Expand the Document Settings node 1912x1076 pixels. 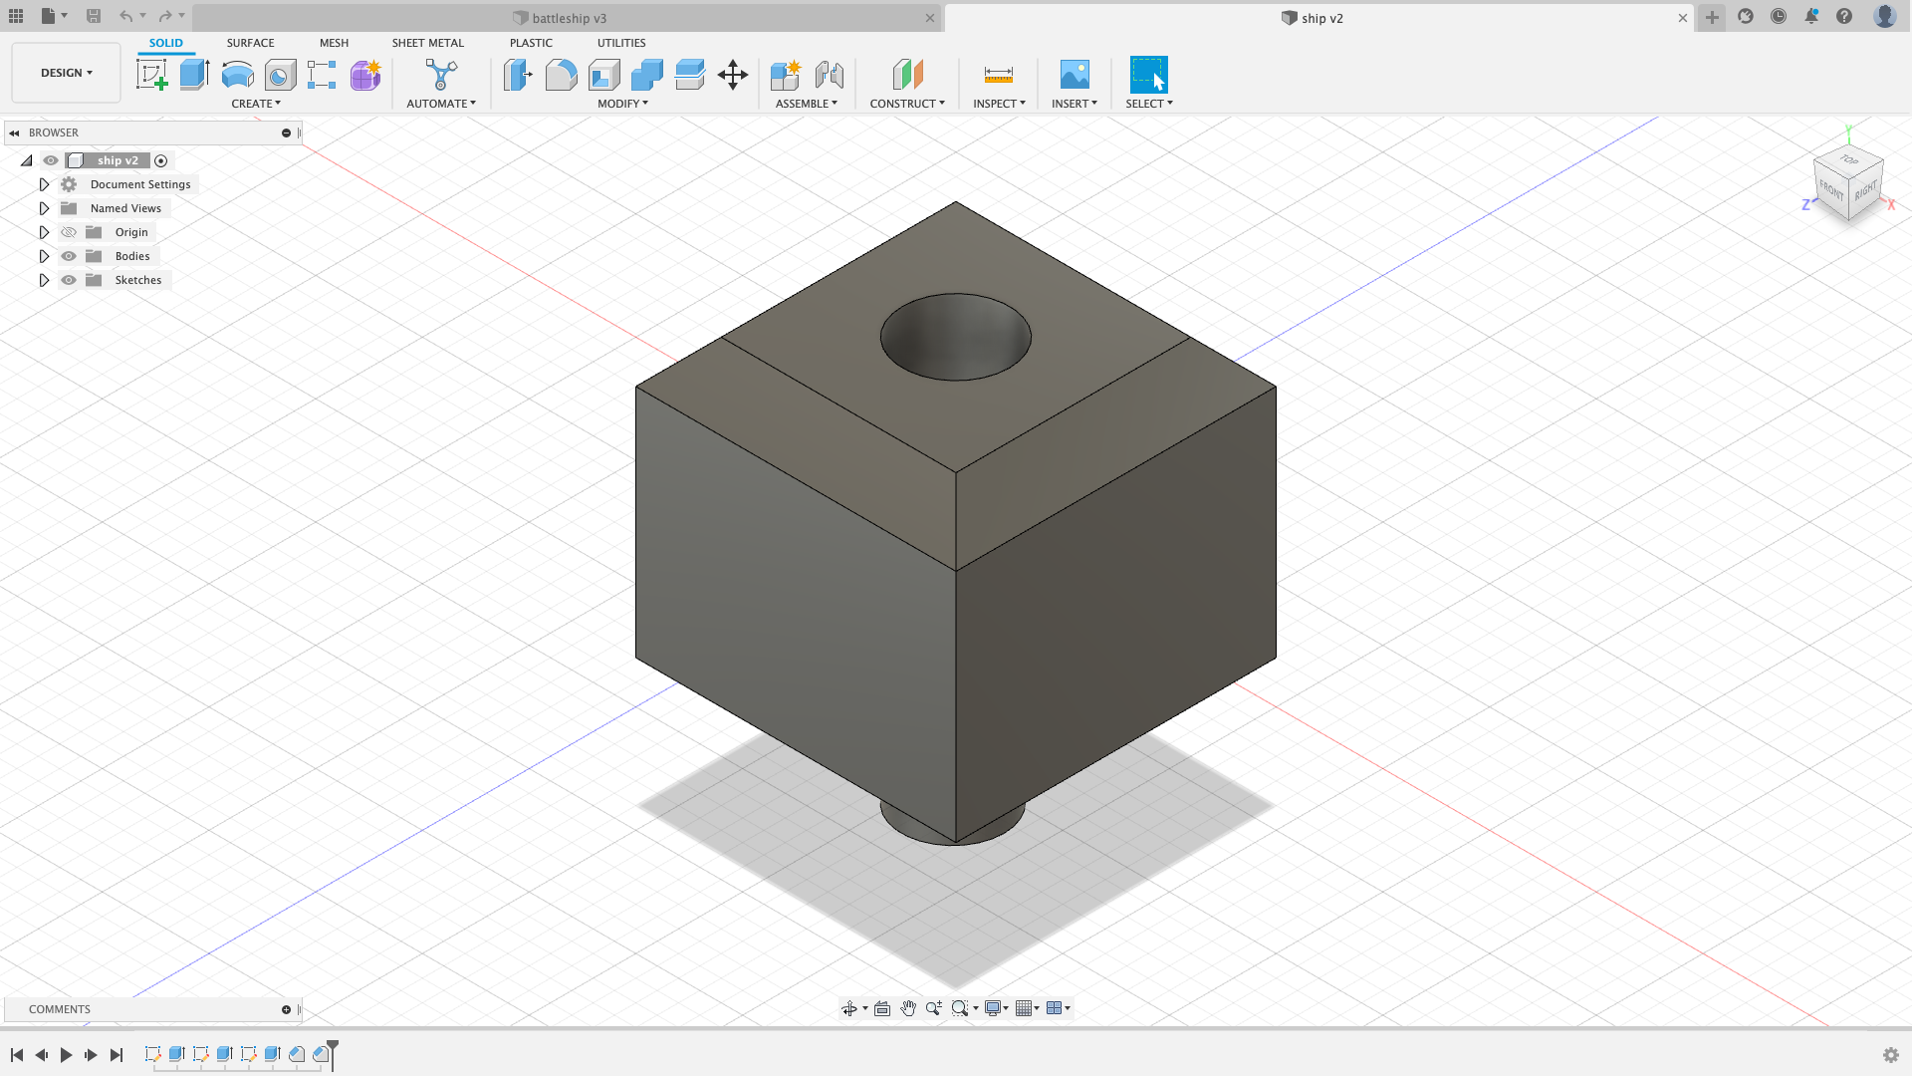44,184
